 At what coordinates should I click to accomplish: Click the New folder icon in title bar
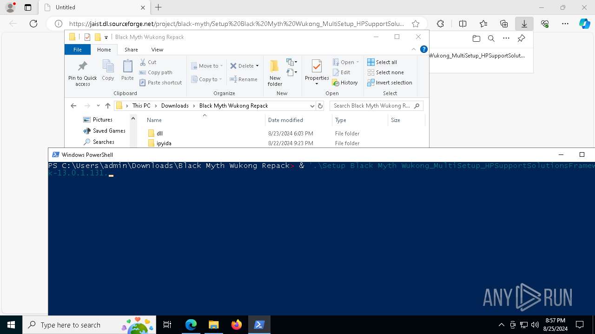click(x=97, y=37)
